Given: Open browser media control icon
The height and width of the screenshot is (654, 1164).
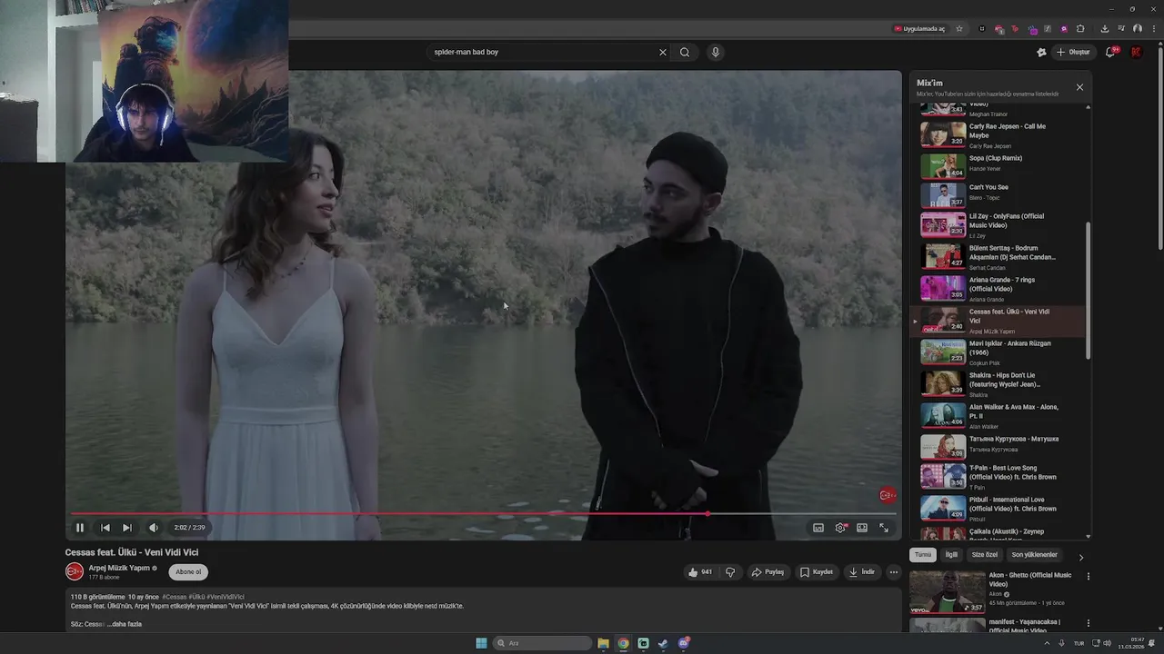Looking at the screenshot, I should click(x=1120, y=29).
